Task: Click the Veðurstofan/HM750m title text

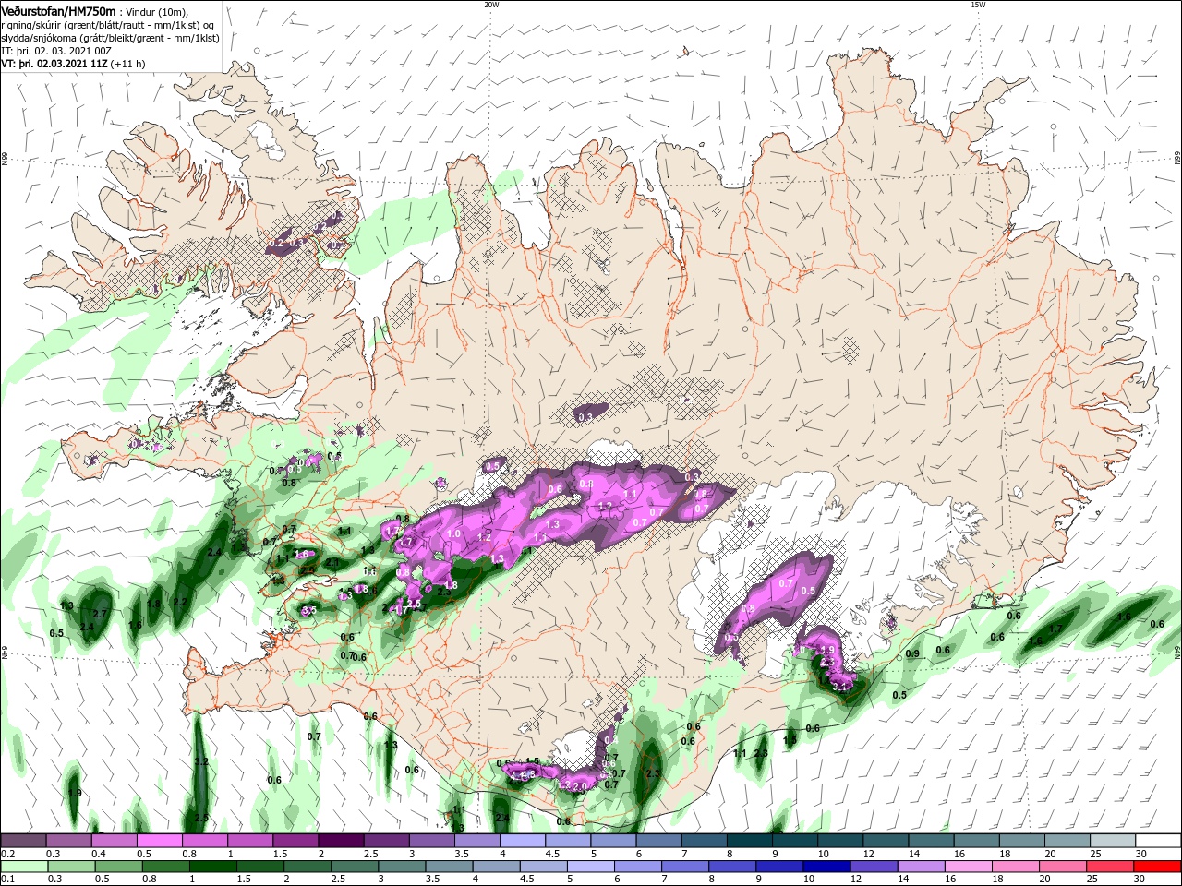Action: [58, 10]
